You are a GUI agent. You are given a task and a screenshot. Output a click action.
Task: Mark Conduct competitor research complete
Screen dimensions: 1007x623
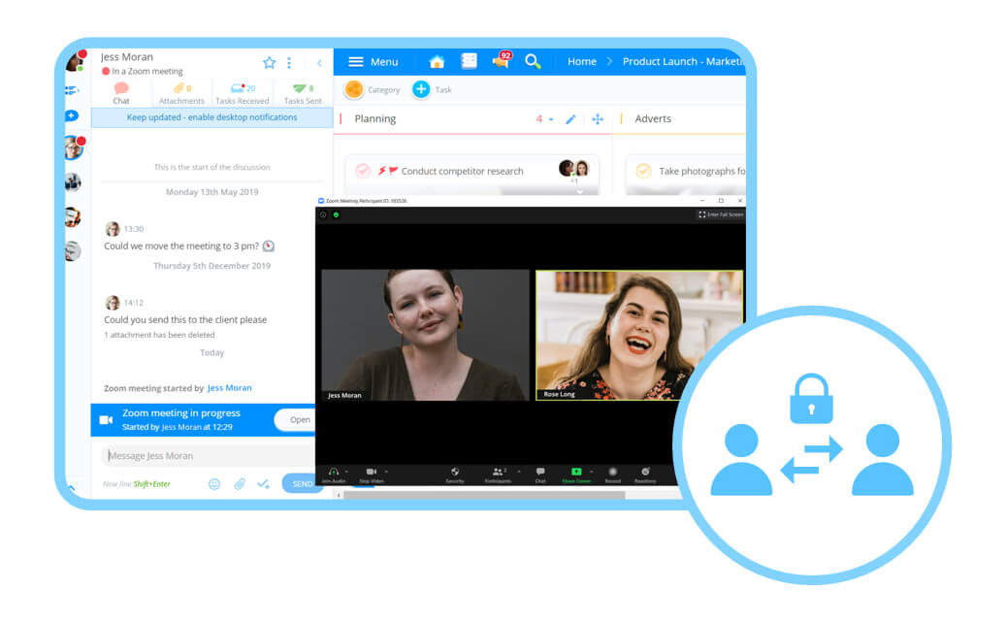tap(363, 171)
